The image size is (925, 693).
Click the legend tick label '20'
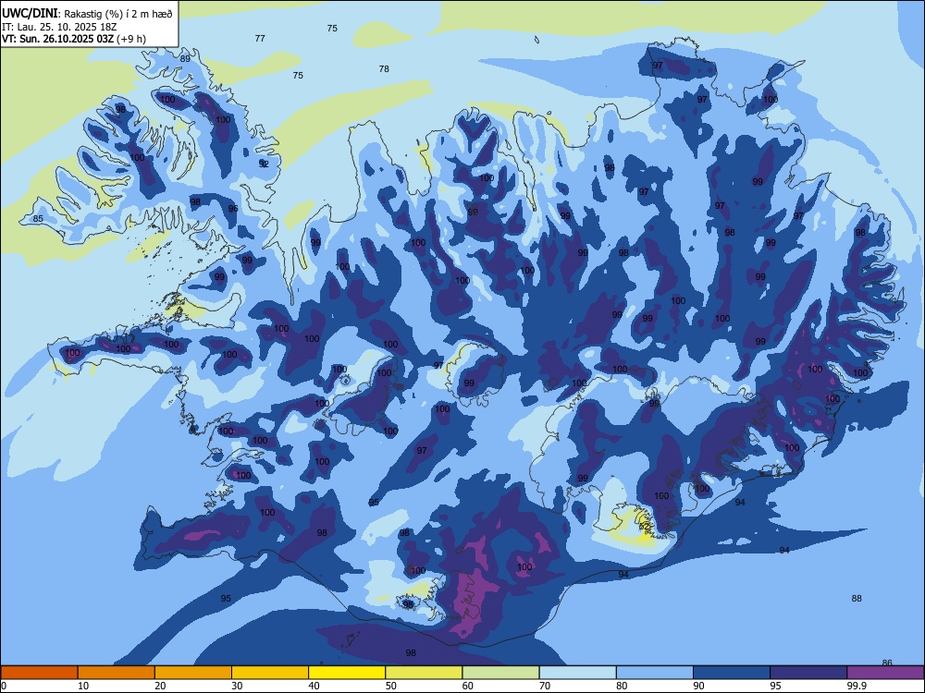(x=160, y=686)
